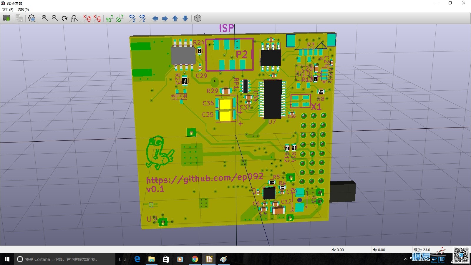Click the large black U7 chip

click(x=273, y=99)
